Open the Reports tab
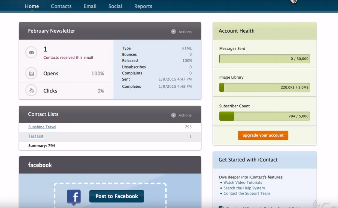 point(143,6)
